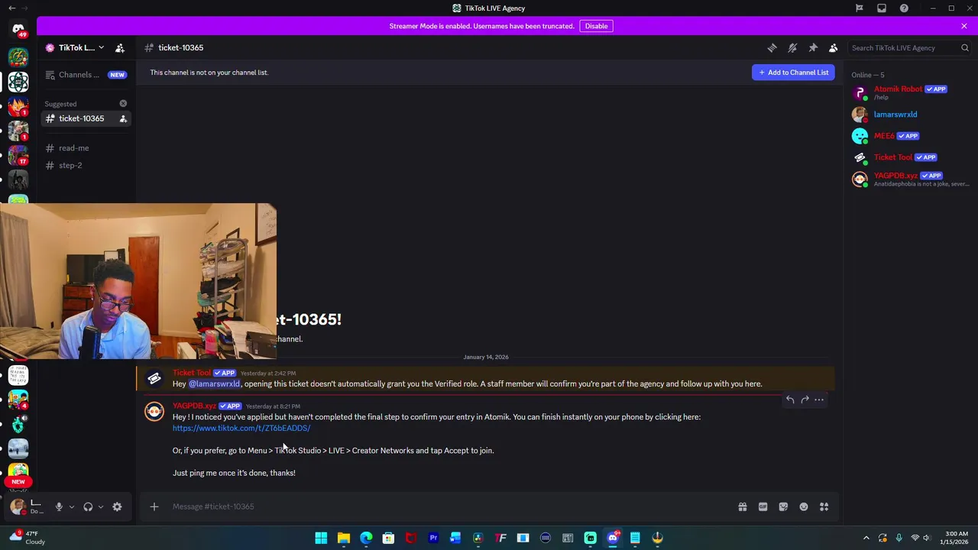The height and width of the screenshot is (550, 978).
Task: Open volume speaker icon in system tray
Action: point(927,538)
